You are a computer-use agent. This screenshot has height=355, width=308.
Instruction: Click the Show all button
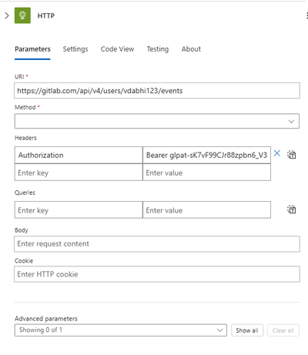click(x=247, y=330)
